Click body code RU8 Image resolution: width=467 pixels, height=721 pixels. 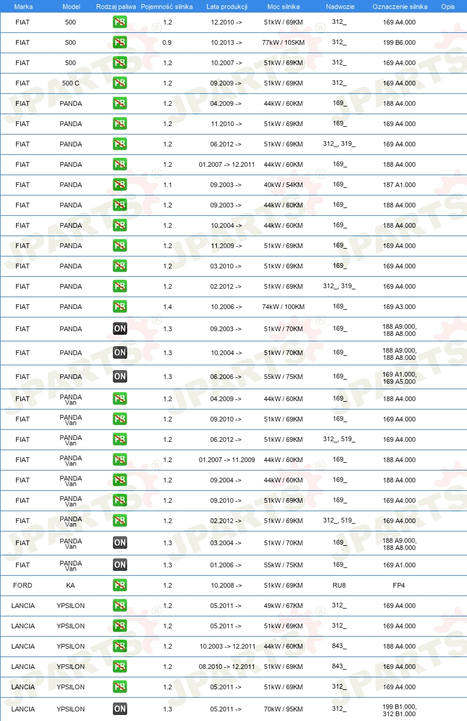click(x=339, y=585)
